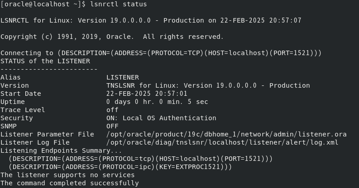Click the 'STATUS of the LISTENER' heading

click(45, 61)
